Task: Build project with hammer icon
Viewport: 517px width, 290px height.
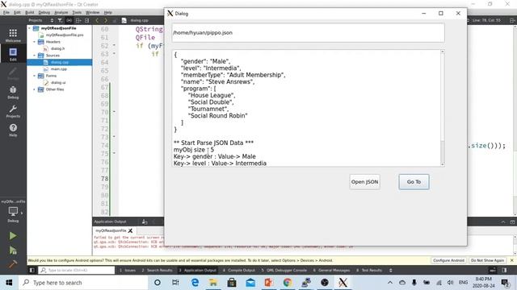Action: pyautogui.click(x=13, y=264)
